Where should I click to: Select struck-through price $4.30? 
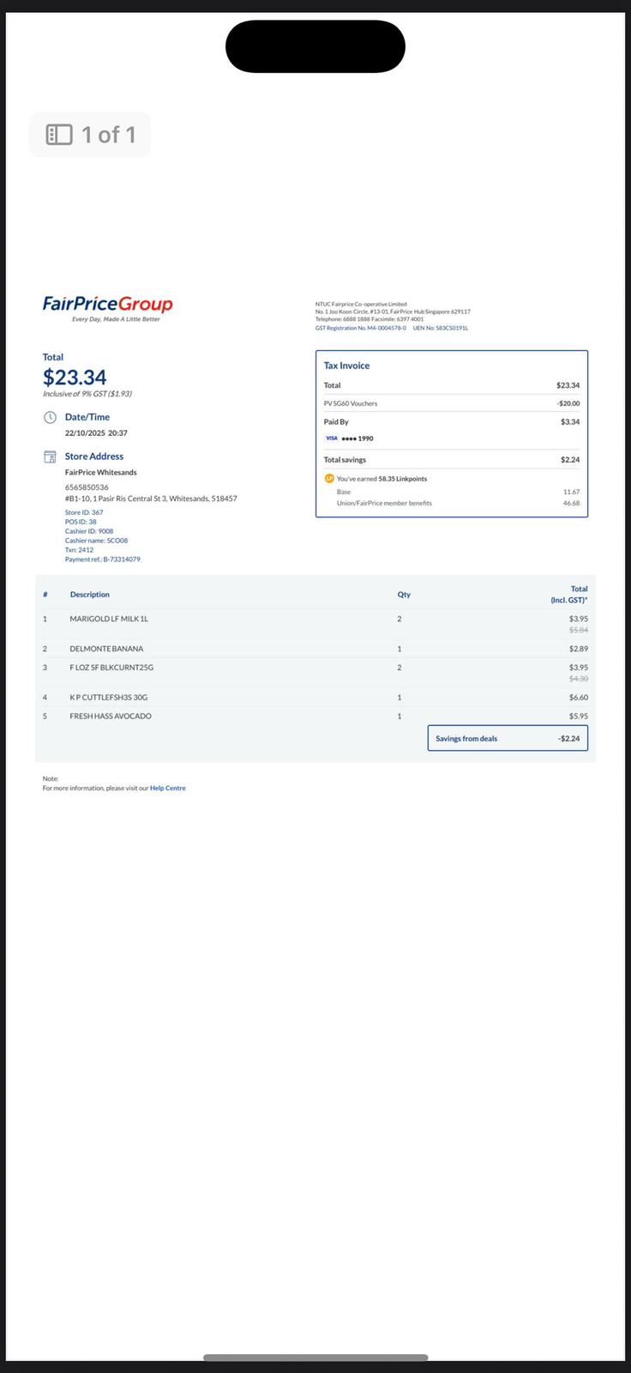point(579,679)
